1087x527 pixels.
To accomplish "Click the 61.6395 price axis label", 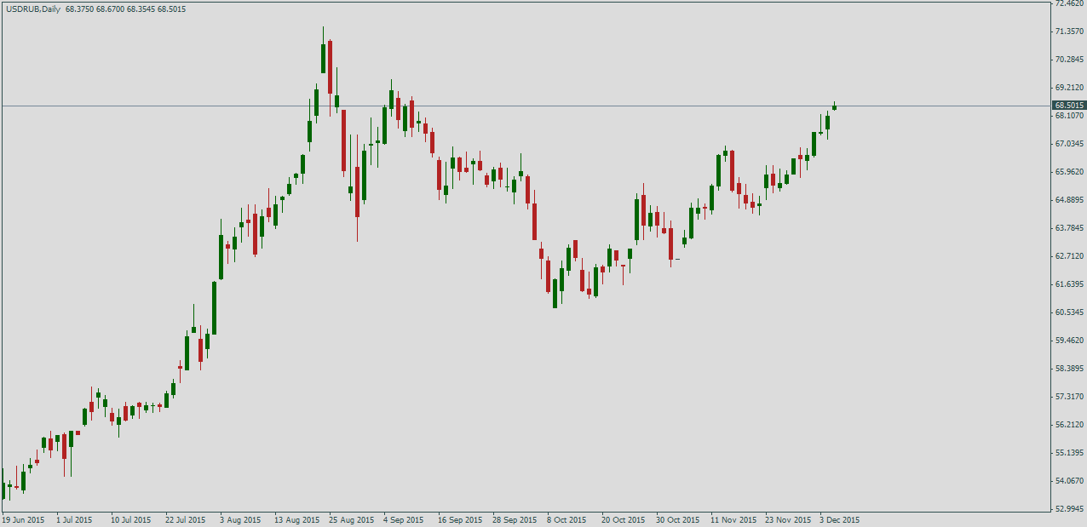I will (x=1068, y=284).
